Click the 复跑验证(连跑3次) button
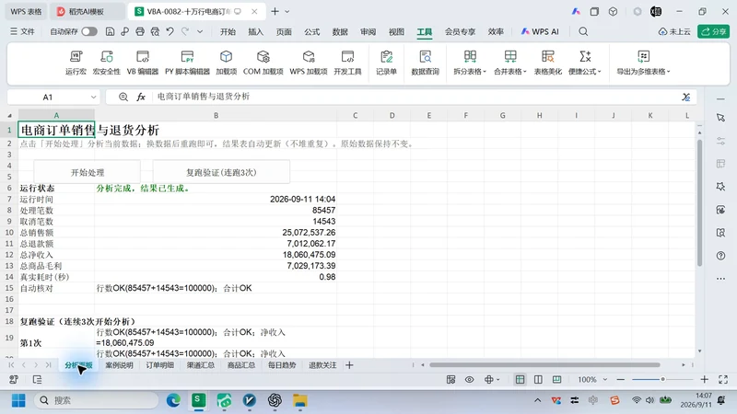 [221, 172]
